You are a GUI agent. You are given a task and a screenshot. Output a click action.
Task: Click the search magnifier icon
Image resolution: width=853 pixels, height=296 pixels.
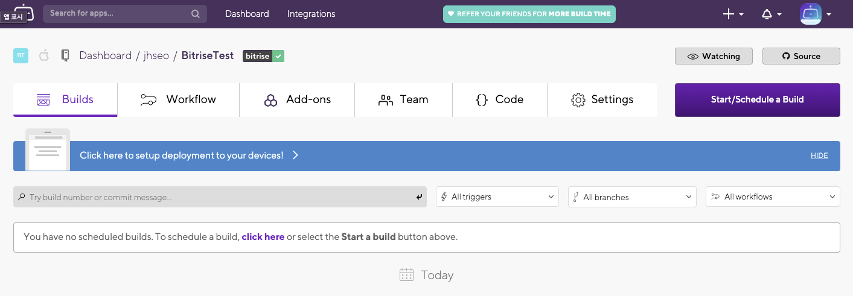point(196,14)
